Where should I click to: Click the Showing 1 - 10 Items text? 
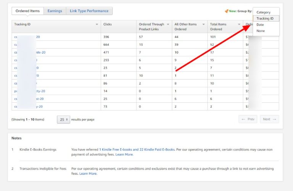pyautogui.click(x=28, y=119)
